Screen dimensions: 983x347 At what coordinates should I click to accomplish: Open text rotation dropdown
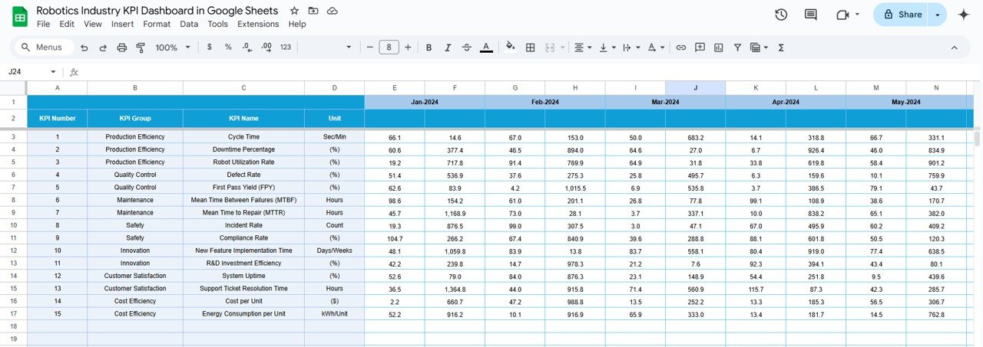(655, 47)
